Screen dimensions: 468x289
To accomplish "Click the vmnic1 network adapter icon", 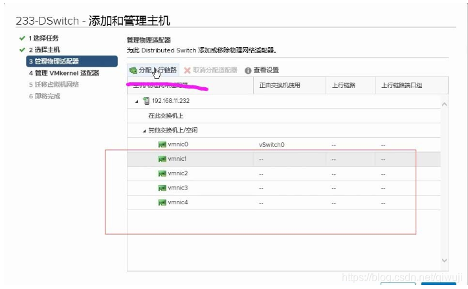I will click(162, 159).
